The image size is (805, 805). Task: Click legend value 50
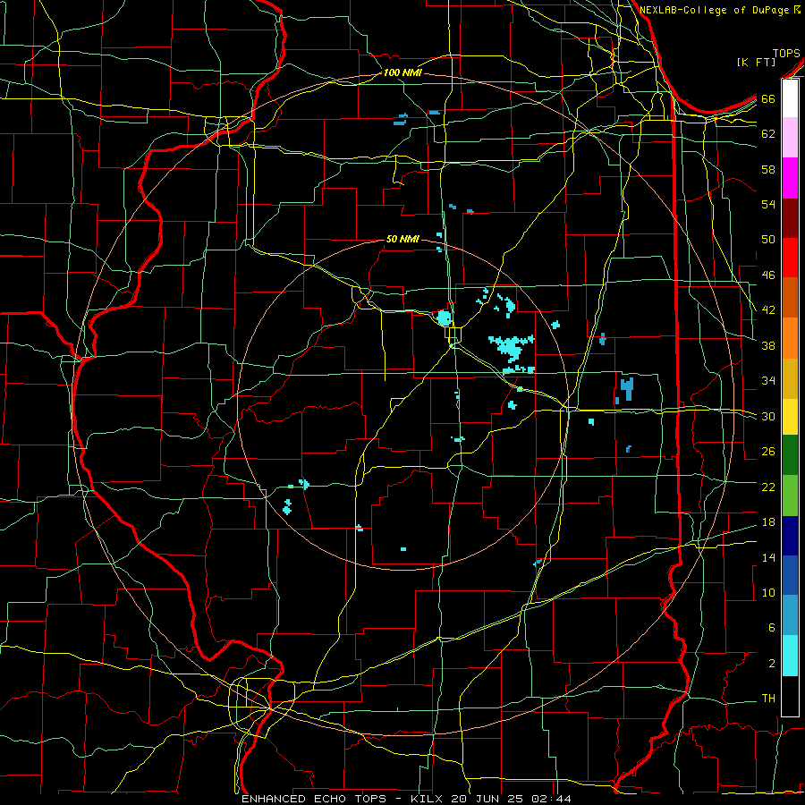pyautogui.click(x=768, y=240)
